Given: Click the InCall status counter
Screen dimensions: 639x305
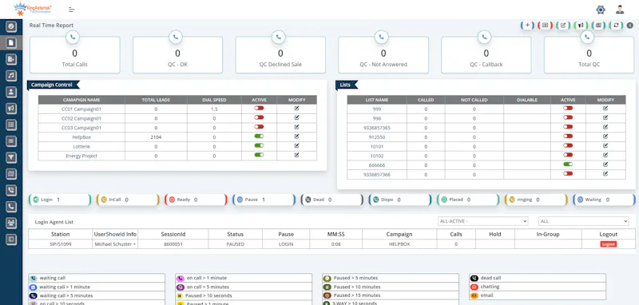Looking at the screenshot, I should [x=128, y=200].
